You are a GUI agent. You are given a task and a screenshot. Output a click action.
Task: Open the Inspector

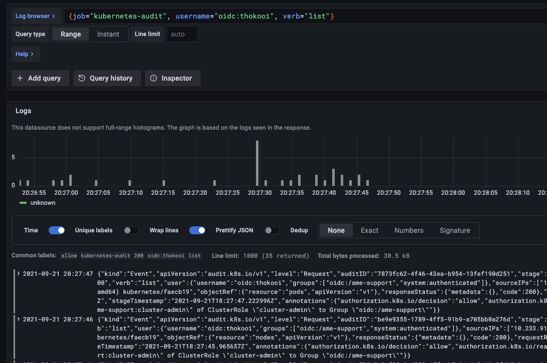(173, 78)
